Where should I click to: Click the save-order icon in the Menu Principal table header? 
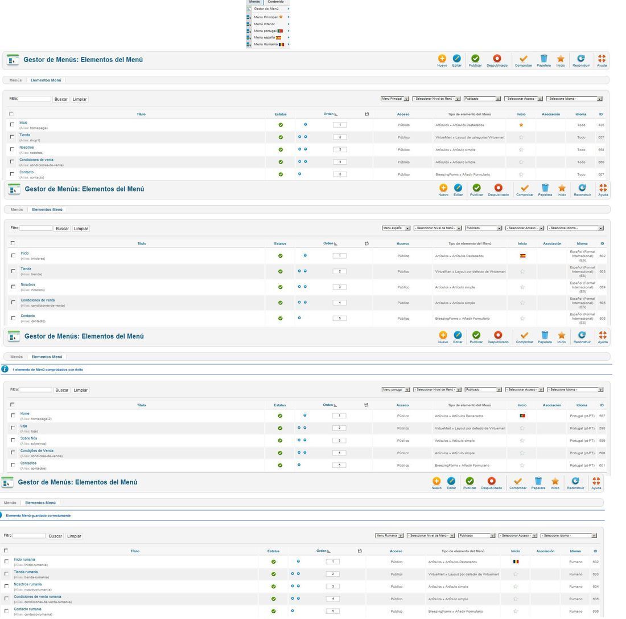tap(367, 115)
